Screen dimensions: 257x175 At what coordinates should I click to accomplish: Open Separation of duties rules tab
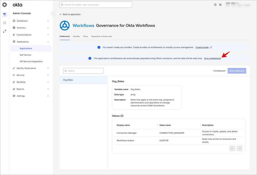click(x=102, y=37)
